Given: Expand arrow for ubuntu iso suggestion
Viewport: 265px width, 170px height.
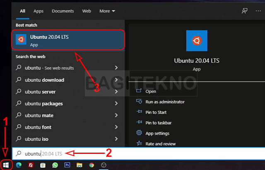Looking at the screenshot, I should [116, 139].
